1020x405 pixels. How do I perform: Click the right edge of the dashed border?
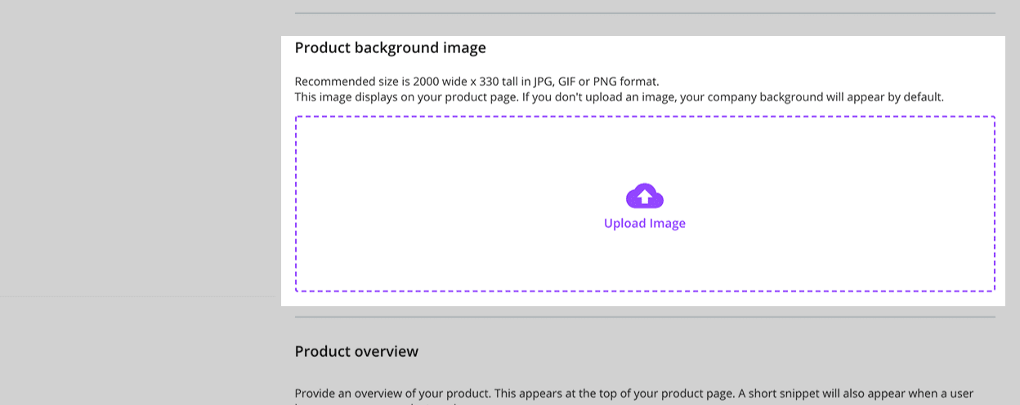coord(995,204)
